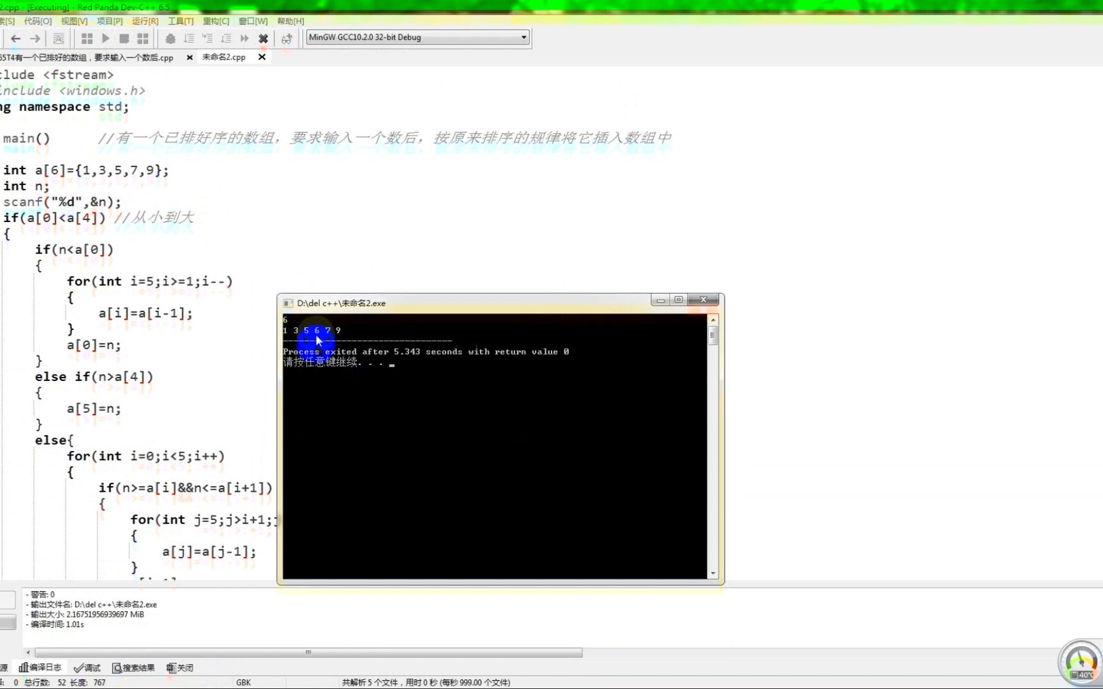Click the code line 'int a[6]={1,3,5,7,9};'
1103x689 pixels.
click(86, 170)
